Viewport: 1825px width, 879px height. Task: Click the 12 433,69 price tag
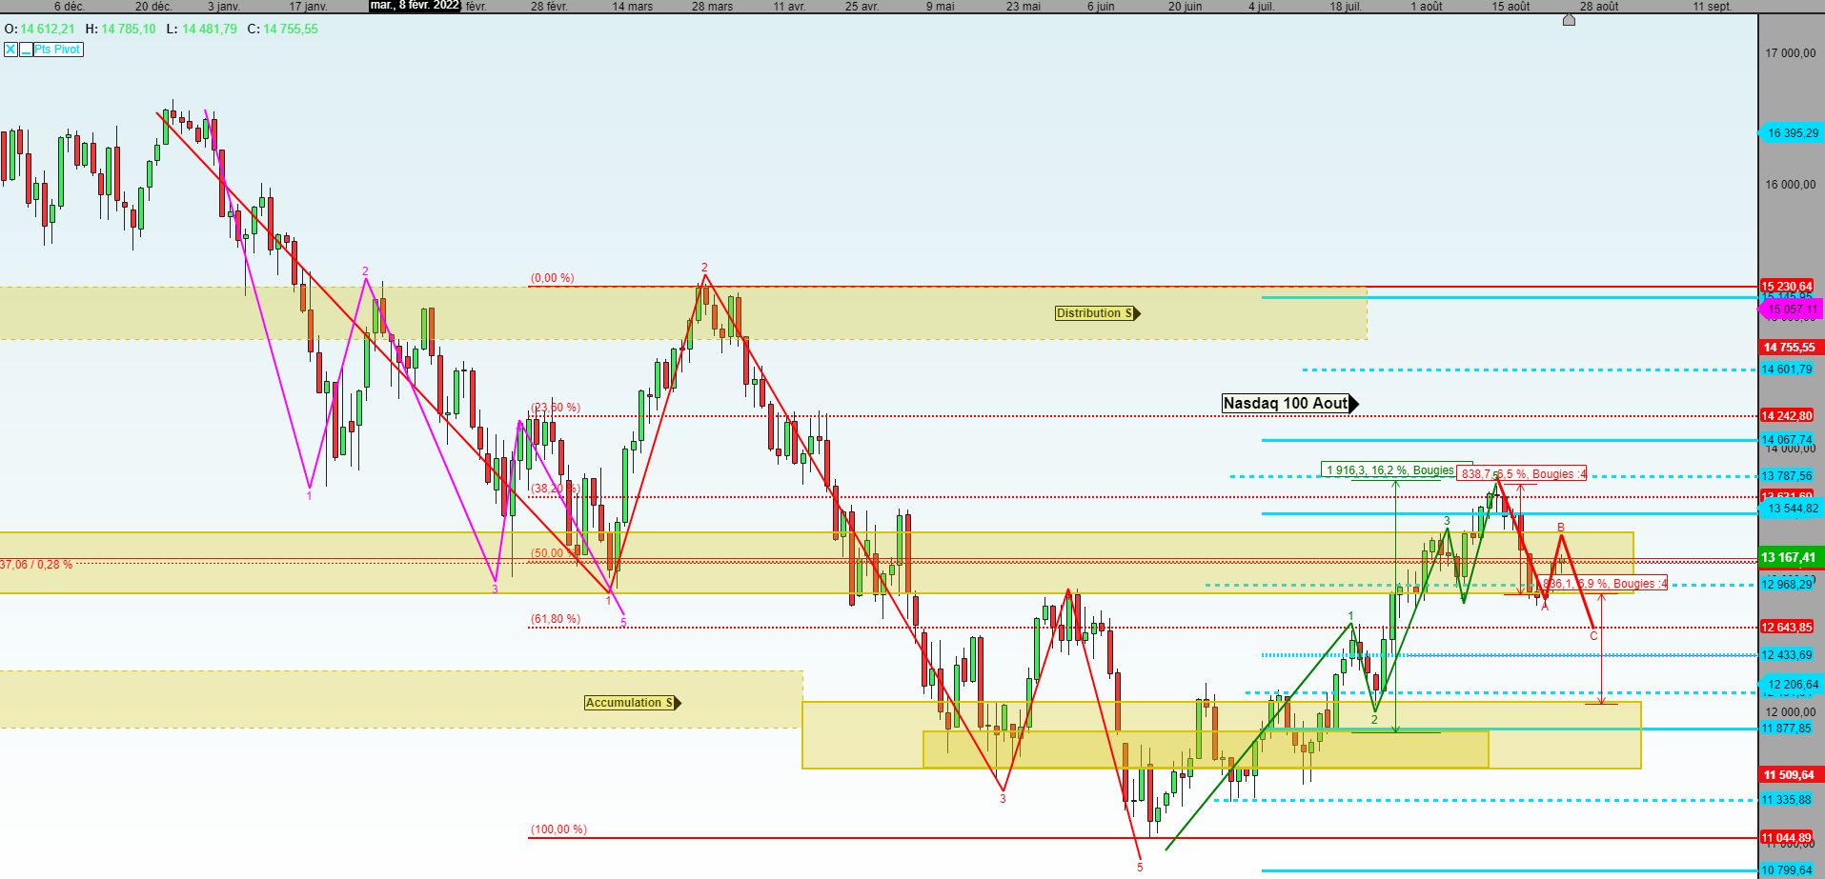pyautogui.click(x=1787, y=655)
